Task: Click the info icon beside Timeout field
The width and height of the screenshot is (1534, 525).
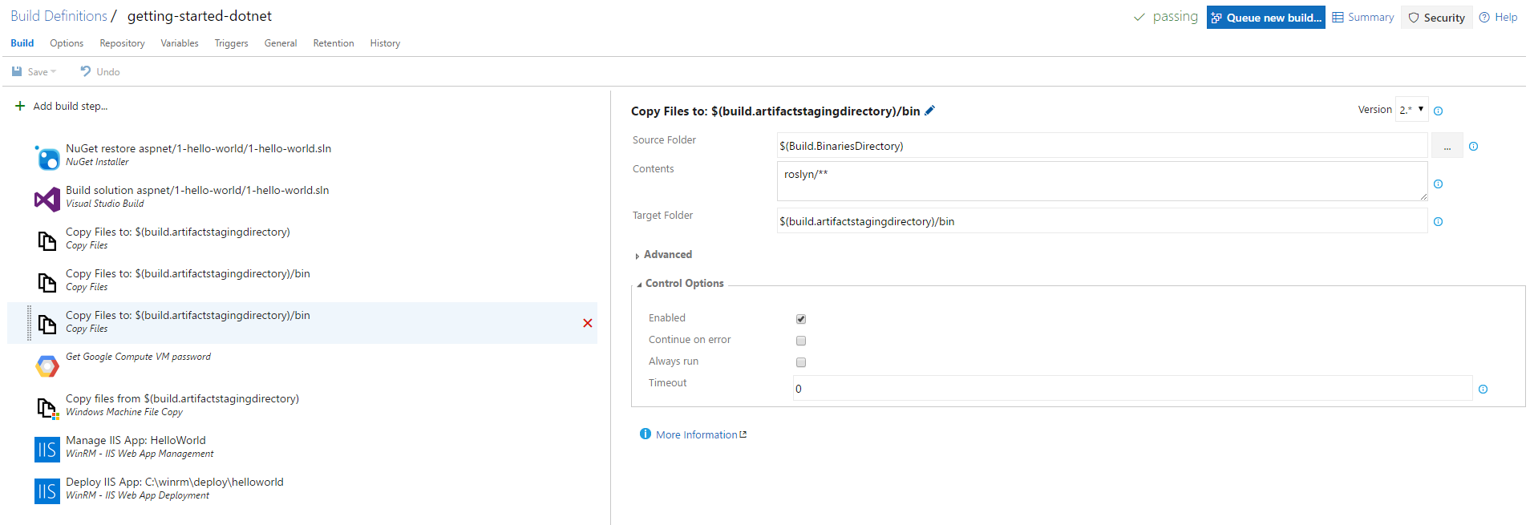Action: 1483,389
